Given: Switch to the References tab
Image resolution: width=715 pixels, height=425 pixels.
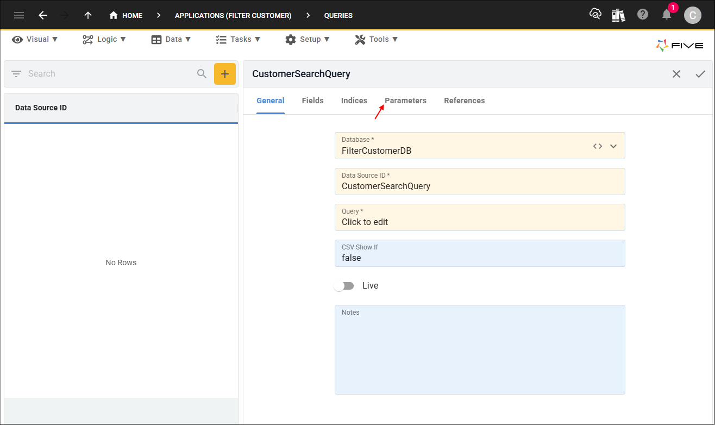Looking at the screenshot, I should [465, 101].
